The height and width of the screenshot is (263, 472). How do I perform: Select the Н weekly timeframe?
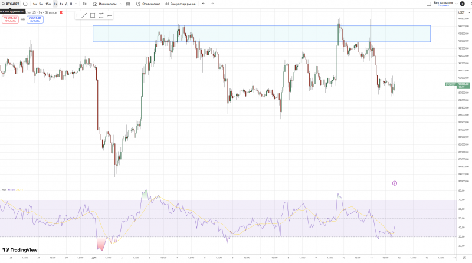[x=71, y=4]
